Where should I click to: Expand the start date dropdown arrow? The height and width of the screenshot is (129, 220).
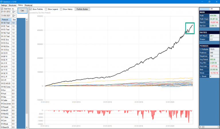tap(15, 12)
